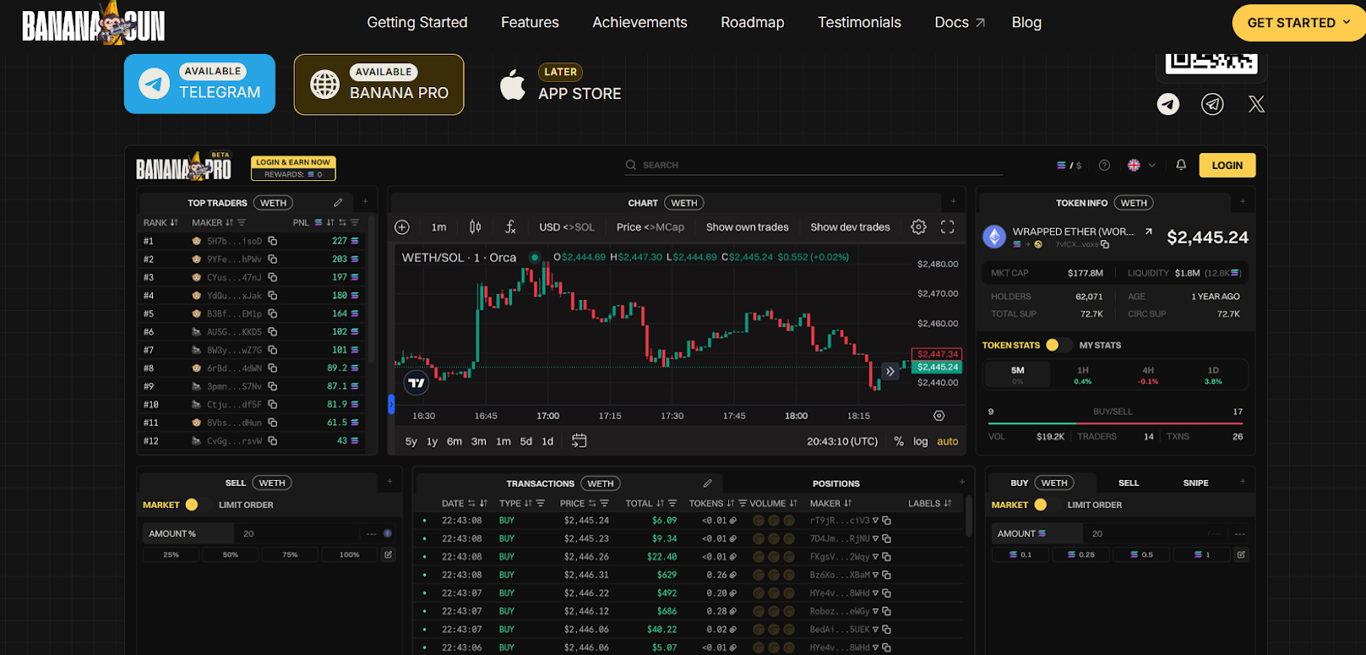The height and width of the screenshot is (655, 1366).
Task: Toggle Token Stats / My Stats switch
Action: (1058, 345)
